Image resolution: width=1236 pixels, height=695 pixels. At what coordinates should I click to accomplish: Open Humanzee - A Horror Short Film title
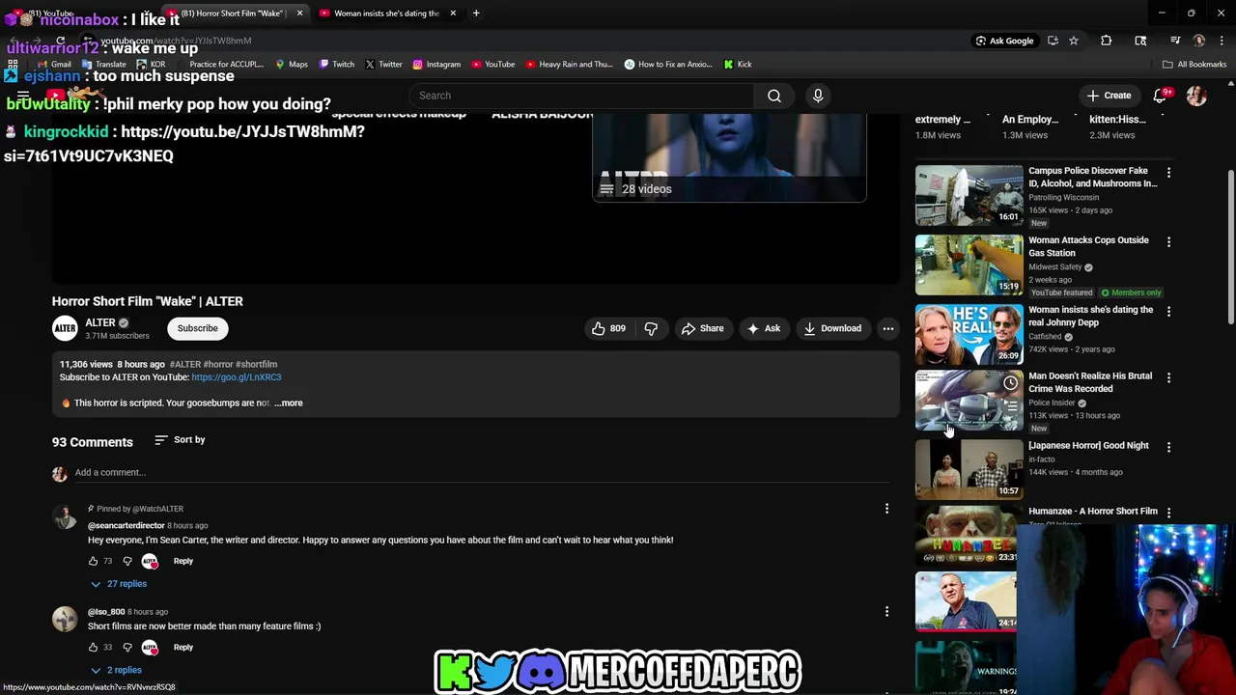1092,512
